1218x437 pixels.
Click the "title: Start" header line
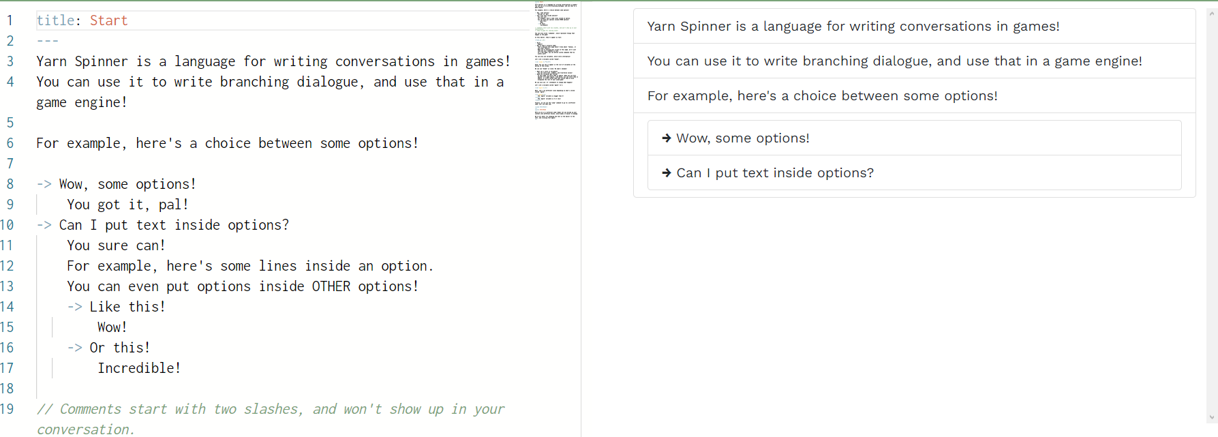(x=82, y=20)
